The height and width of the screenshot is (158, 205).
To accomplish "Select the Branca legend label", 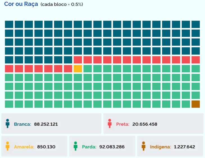I will pos(22,124).
